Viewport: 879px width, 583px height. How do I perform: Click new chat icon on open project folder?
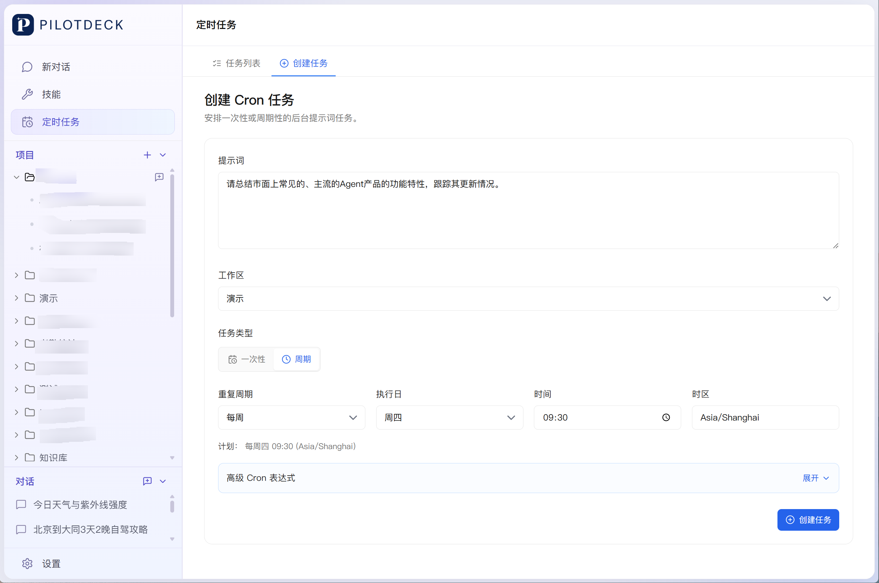pos(159,177)
